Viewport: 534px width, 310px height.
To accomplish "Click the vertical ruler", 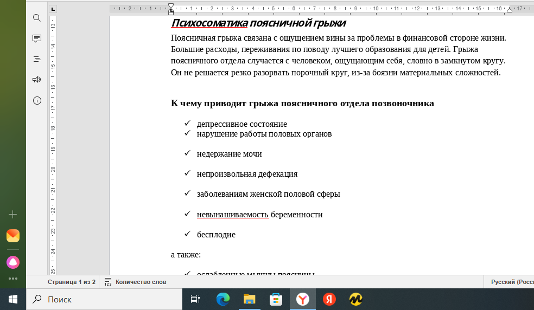I will (x=53, y=145).
